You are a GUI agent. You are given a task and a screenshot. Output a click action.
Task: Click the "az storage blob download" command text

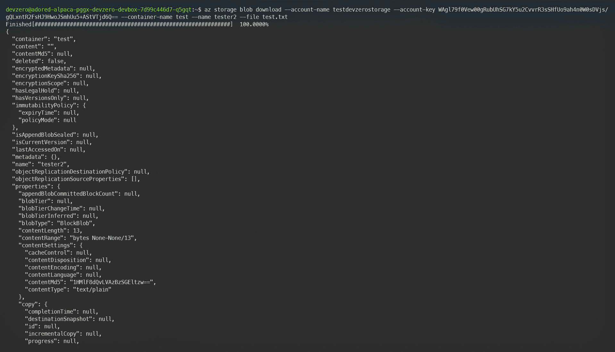(x=243, y=10)
